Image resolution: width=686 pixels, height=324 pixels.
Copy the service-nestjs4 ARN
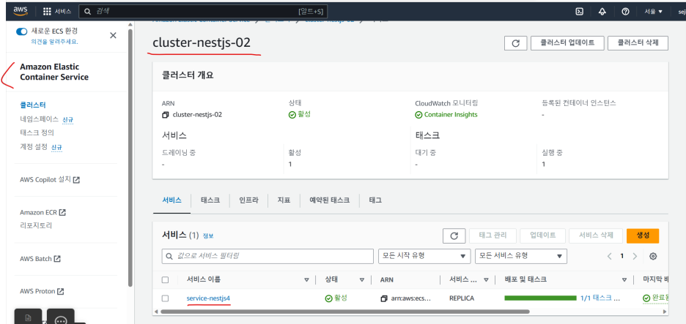click(x=384, y=298)
